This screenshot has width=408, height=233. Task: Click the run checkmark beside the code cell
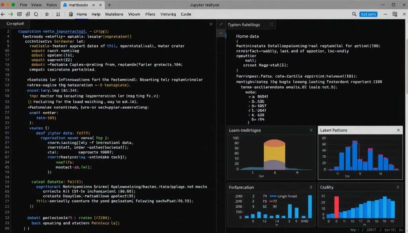(x=220, y=33)
